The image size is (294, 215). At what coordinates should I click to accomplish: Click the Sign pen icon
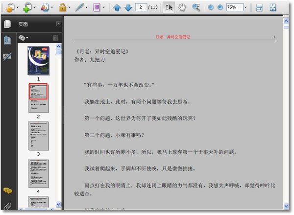tap(79, 8)
